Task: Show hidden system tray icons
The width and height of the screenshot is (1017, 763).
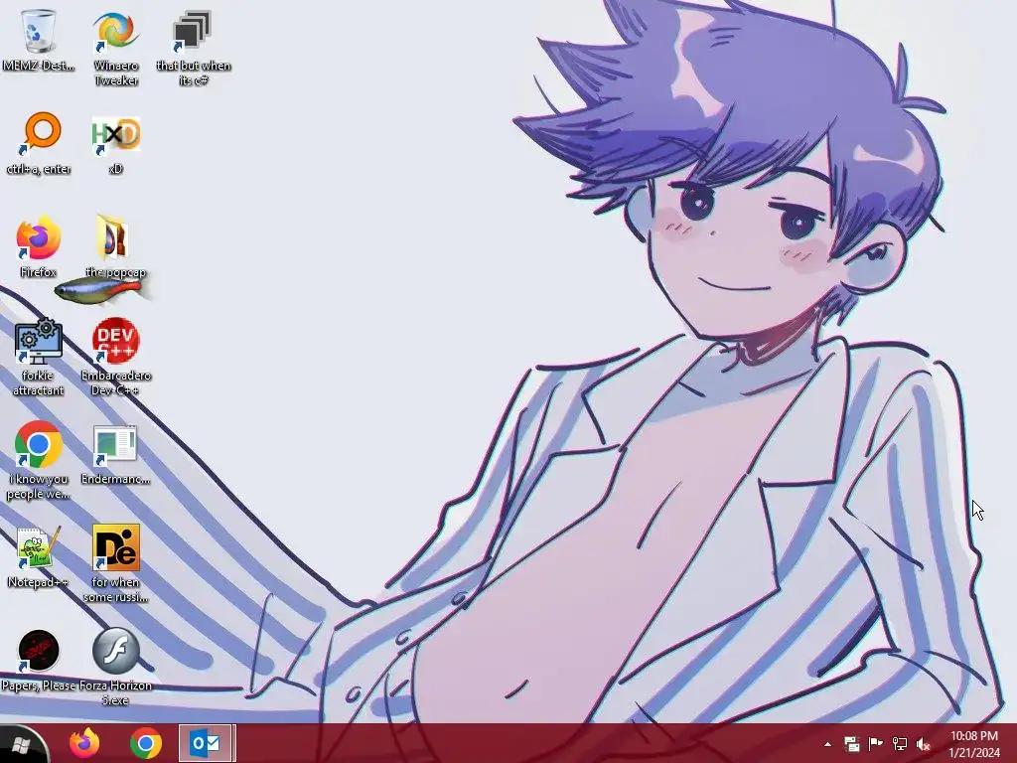Action: (x=827, y=744)
